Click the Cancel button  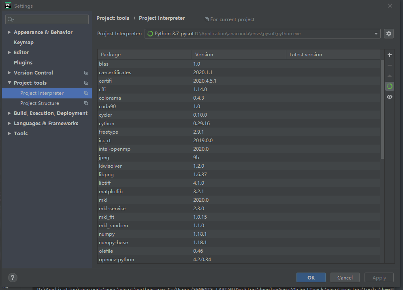(x=345, y=277)
